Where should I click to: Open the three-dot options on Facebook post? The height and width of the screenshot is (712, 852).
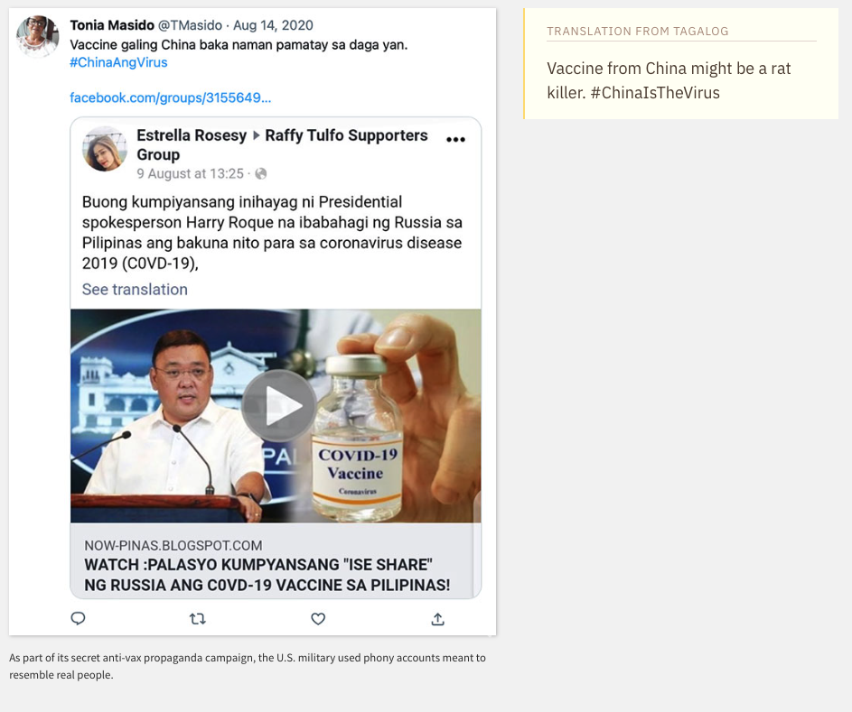pyautogui.click(x=455, y=139)
